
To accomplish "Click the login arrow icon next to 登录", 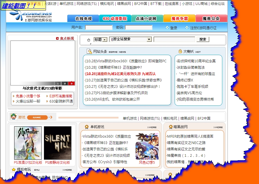I will [x=167, y=28].
